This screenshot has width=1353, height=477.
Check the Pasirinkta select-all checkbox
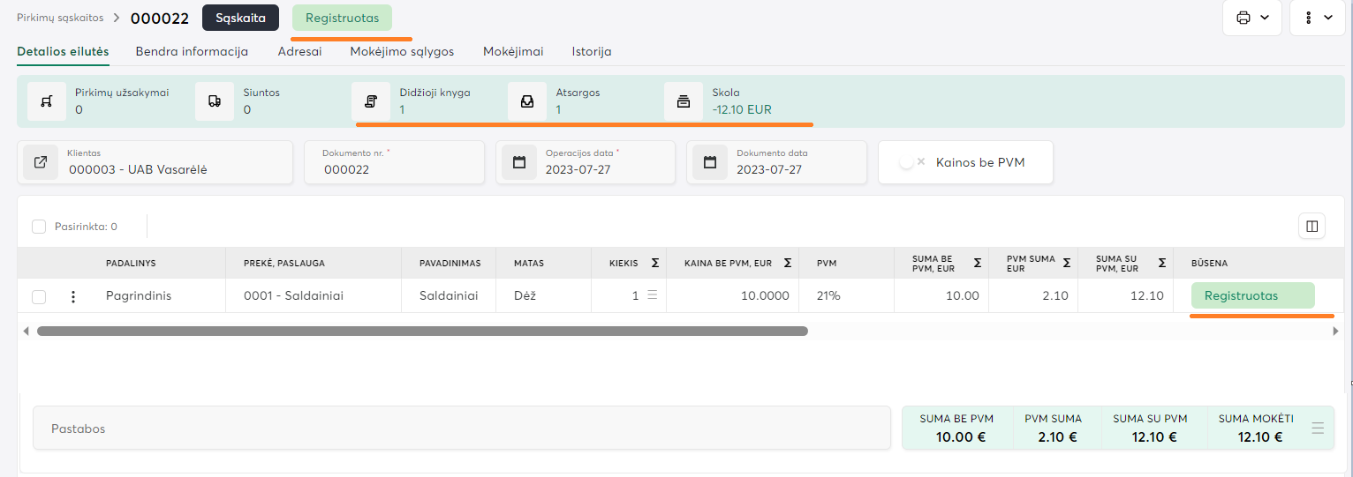pos(39,227)
